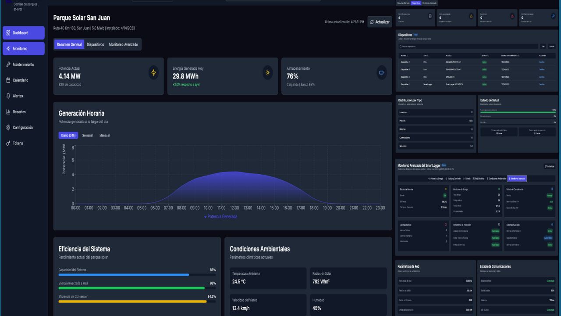Image resolution: width=561 pixels, height=316 pixels.
Task: Open the Alertas section
Action: (23, 96)
